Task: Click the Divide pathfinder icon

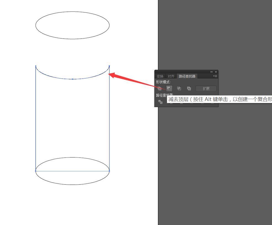Action: pyautogui.click(x=160, y=102)
